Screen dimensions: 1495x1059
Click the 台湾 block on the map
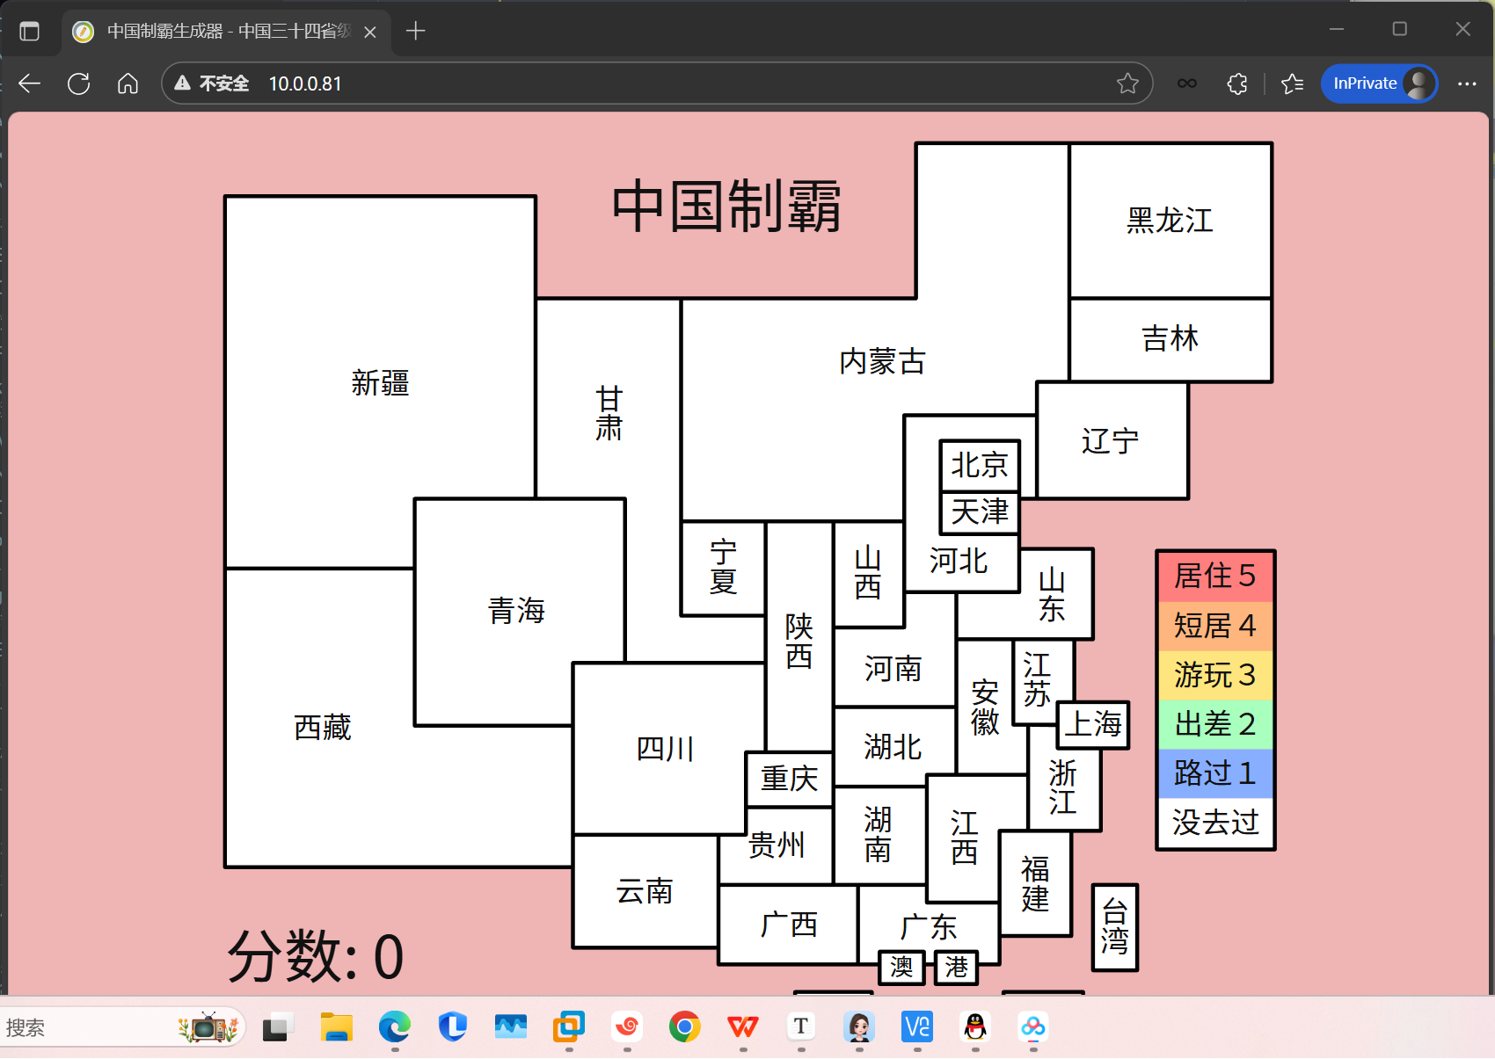coord(1115,927)
